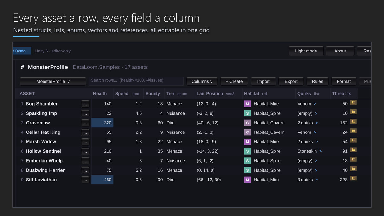This screenshot has width=384, height=216.
Task: Toggle Light mode
Action: point(306,51)
